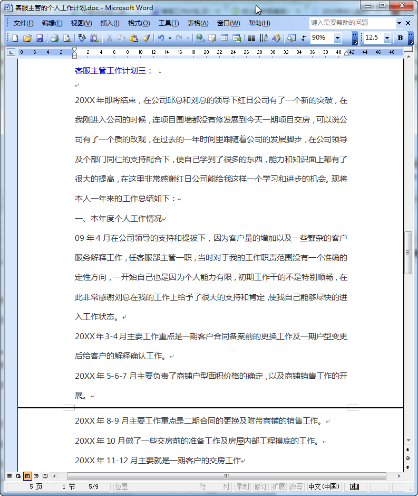Cut selection with the scissors icon
Viewport: 418px width, 496px height.
pos(109,38)
